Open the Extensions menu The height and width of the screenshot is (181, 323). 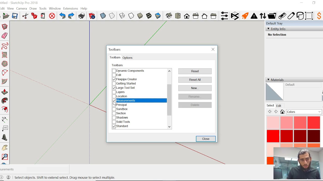70,9
